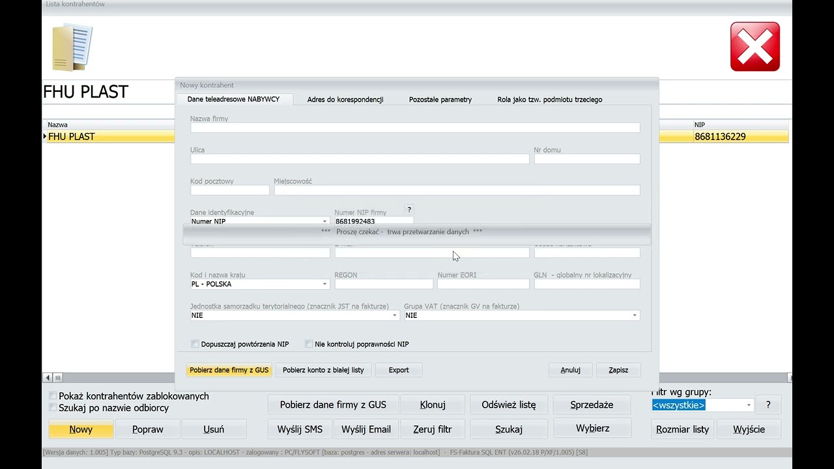Click Rozmiar listy button
The width and height of the screenshot is (834, 469).
(682, 429)
